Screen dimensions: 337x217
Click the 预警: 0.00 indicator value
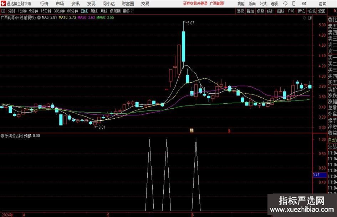(32, 136)
